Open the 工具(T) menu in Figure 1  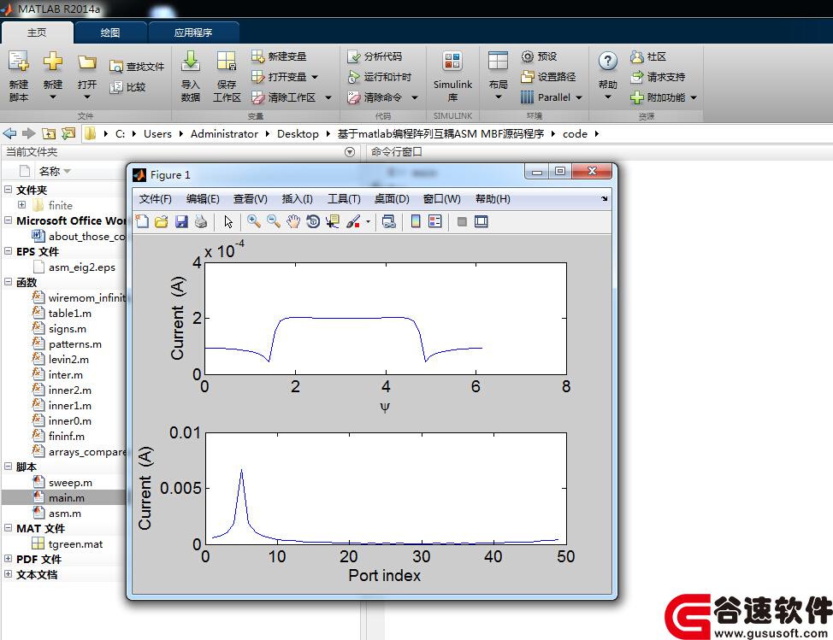pos(344,199)
